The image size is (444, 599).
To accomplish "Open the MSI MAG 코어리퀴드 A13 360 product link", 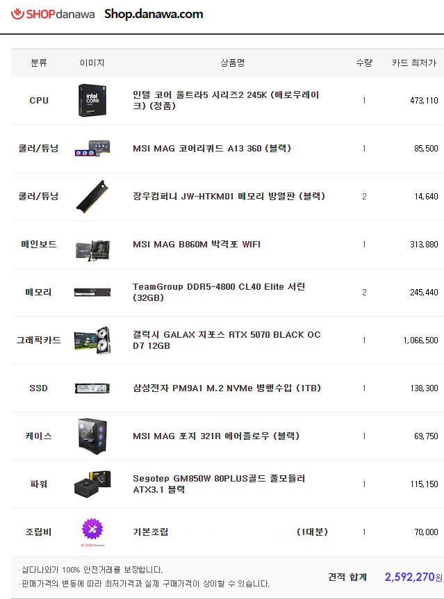I will [212, 148].
